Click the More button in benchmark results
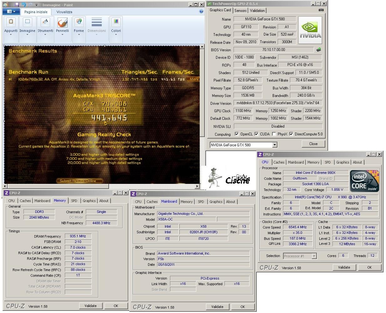The width and height of the screenshot is (386, 313). click(194, 79)
